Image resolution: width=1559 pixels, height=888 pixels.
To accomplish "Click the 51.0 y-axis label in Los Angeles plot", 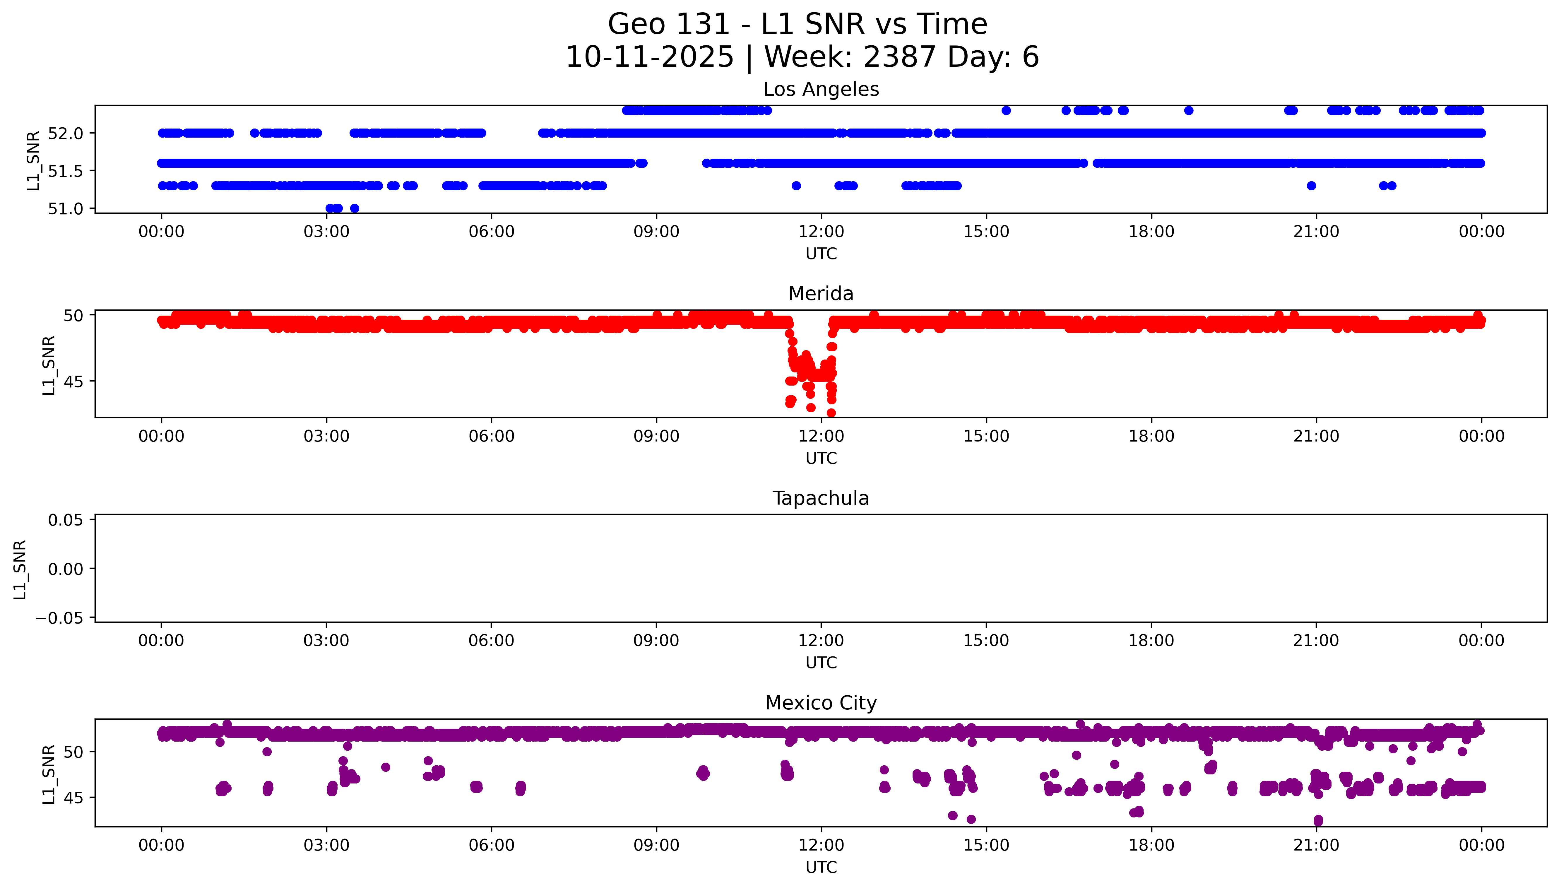I will click(65, 208).
